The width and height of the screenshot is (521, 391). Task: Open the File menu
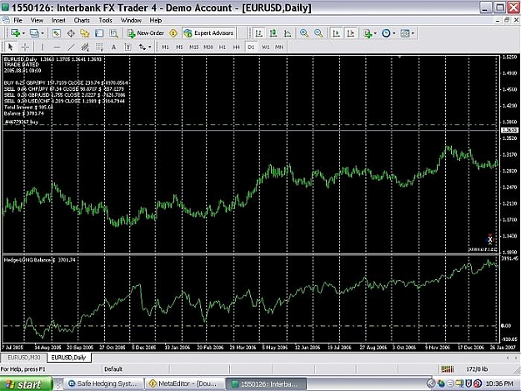coord(18,20)
